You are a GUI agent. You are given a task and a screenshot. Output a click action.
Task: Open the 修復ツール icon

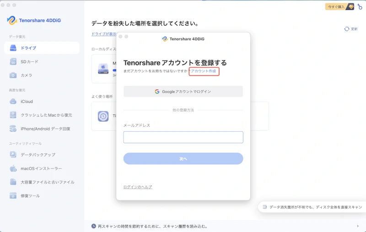pyautogui.click(x=13, y=195)
